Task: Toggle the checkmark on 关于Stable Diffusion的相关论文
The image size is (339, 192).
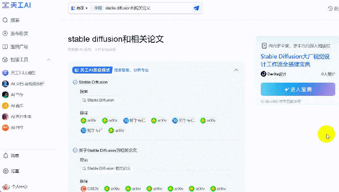Action: (74, 150)
